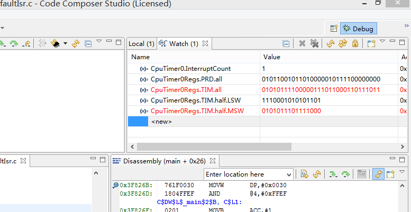Minimize the Disassembly panel
The width and height of the screenshot is (411, 212).
(392, 158)
